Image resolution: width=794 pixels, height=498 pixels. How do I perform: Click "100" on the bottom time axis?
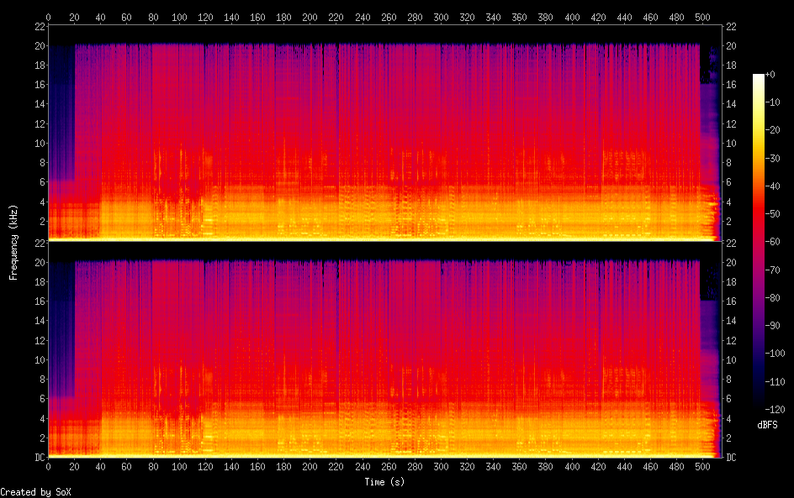tap(179, 467)
